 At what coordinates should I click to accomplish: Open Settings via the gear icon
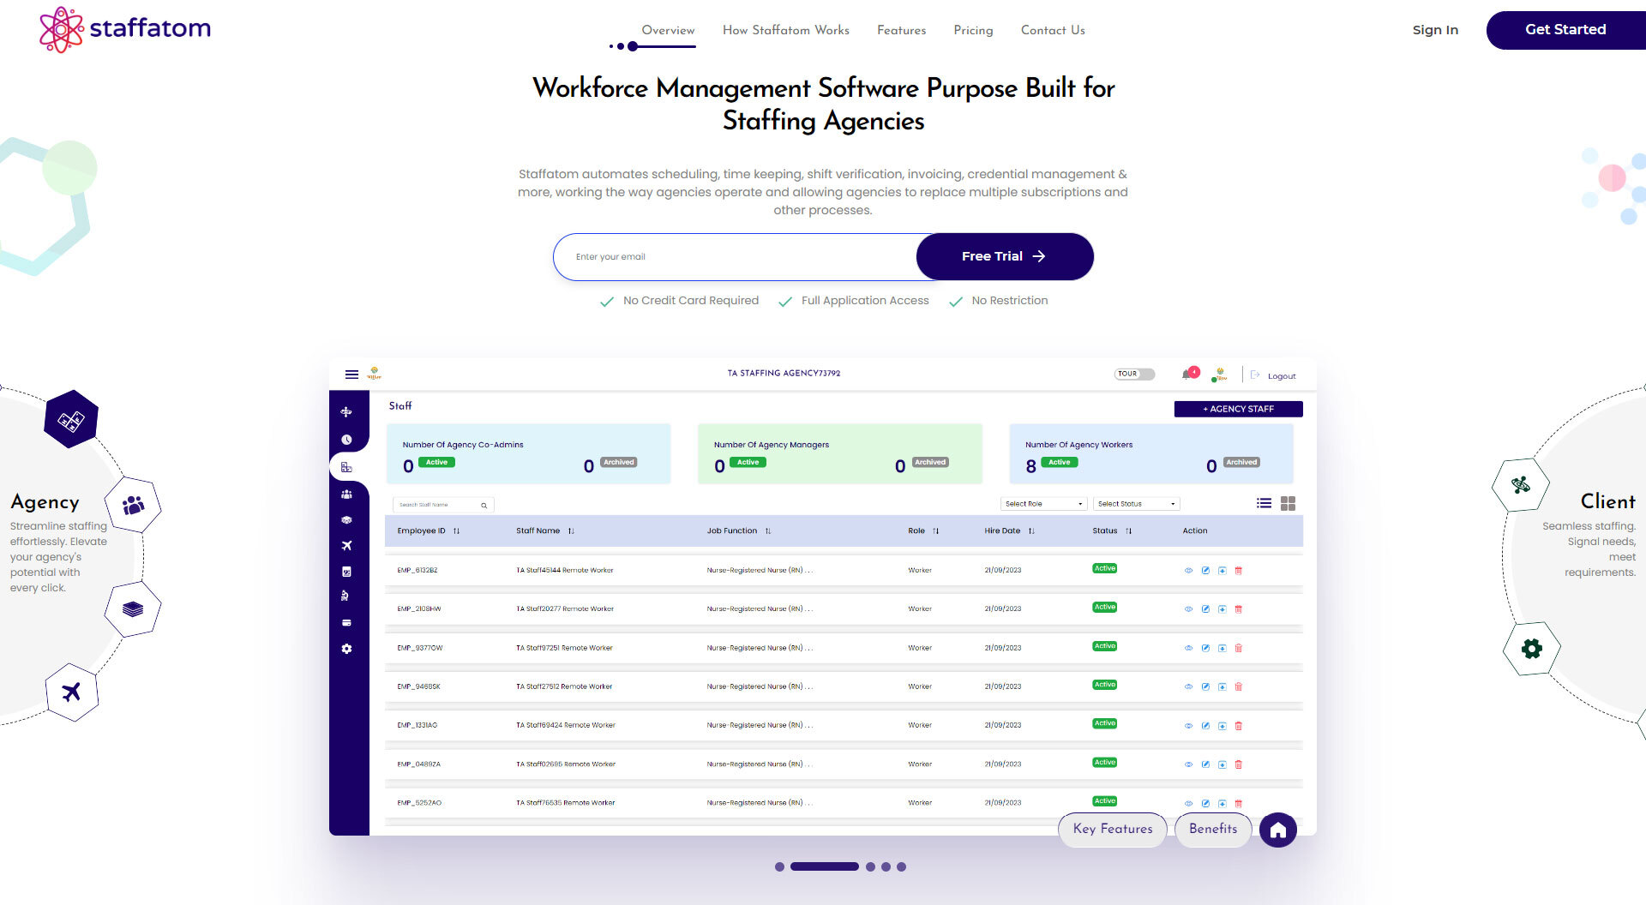click(x=346, y=649)
